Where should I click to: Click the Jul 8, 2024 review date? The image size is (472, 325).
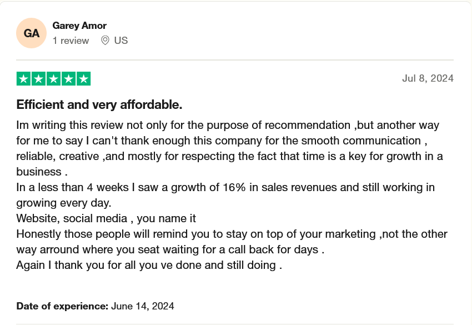pos(428,78)
